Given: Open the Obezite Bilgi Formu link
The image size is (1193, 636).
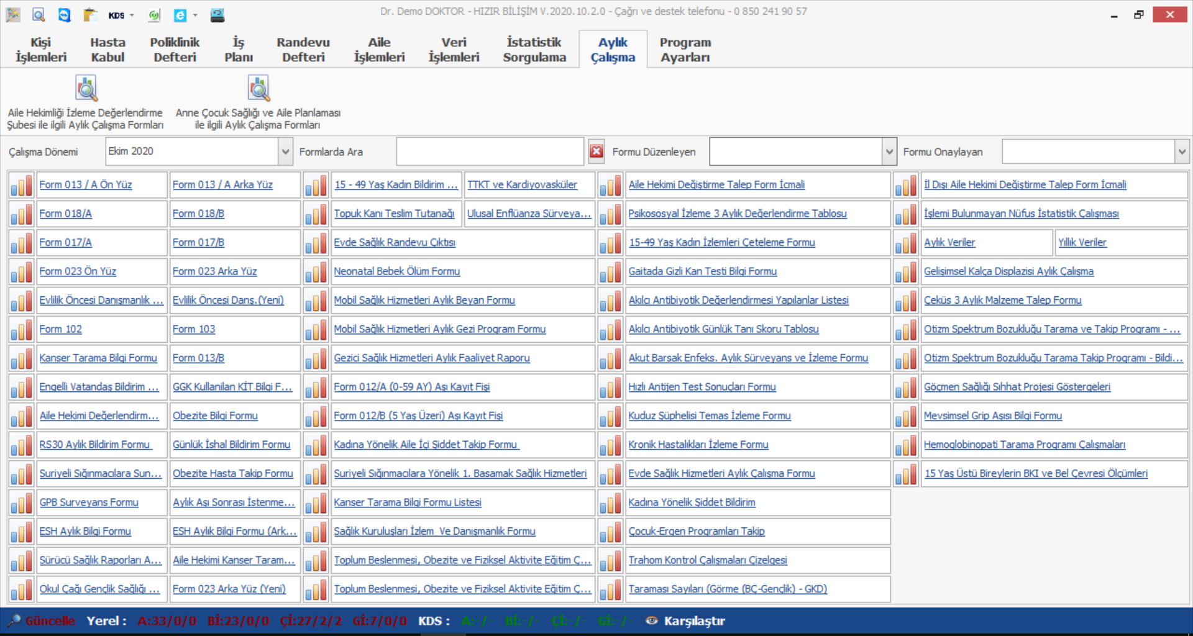Looking at the screenshot, I should pos(215,416).
